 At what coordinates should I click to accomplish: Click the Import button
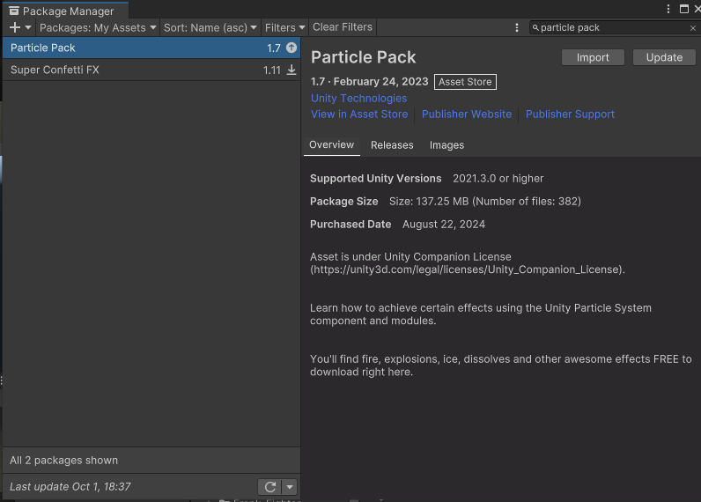[593, 57]
